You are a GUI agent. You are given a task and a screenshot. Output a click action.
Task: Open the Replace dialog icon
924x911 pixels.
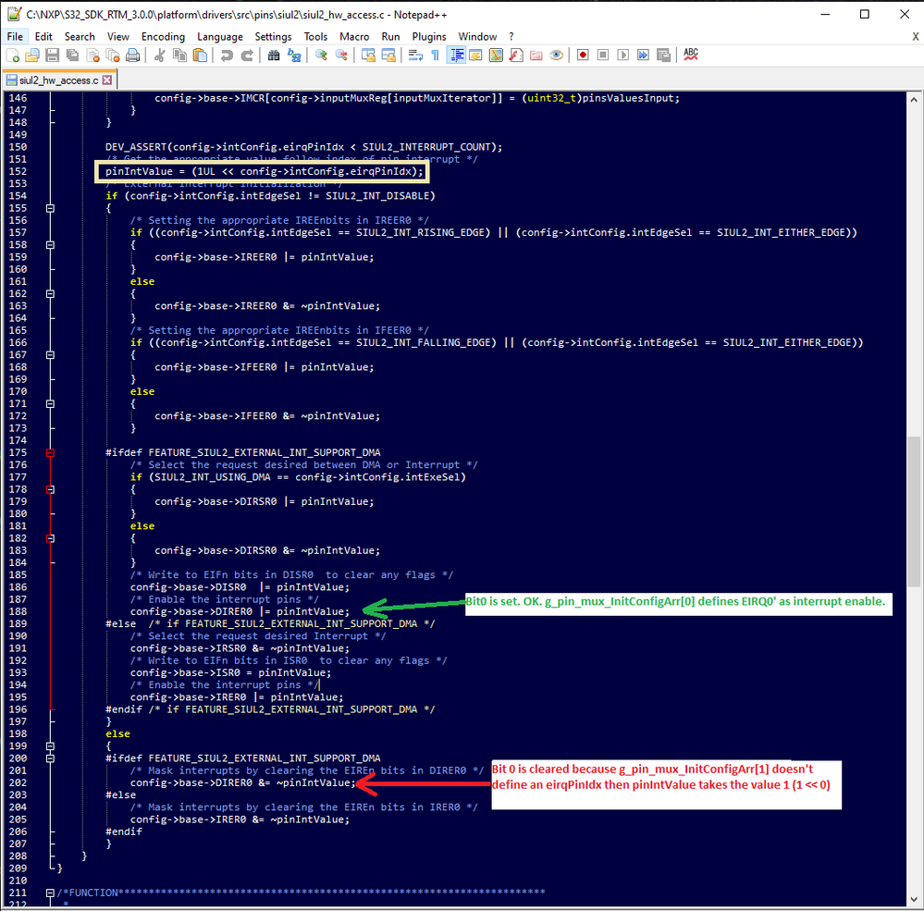point(294,55)
